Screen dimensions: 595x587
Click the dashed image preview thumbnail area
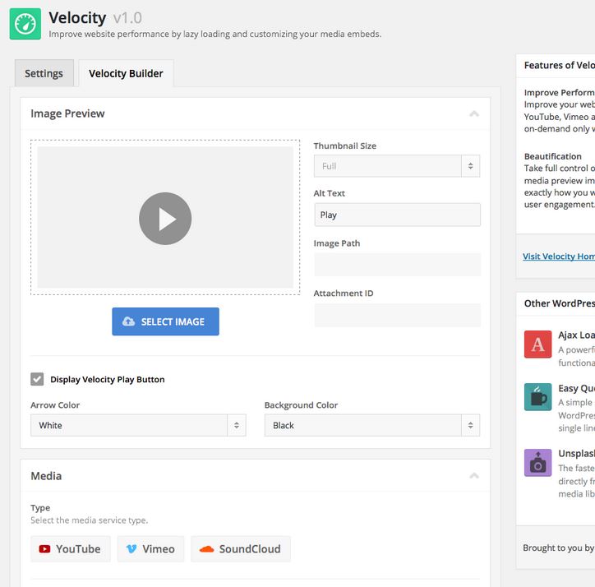[x=165, y=217]
